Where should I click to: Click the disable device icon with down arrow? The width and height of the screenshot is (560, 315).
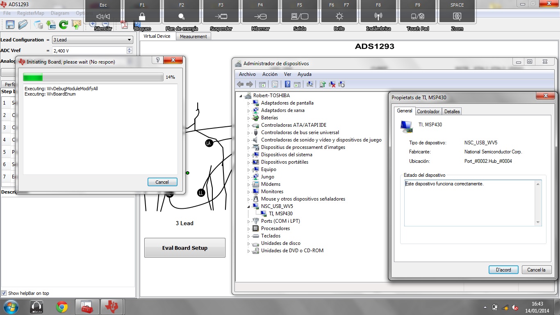click(x=341, y=84)
